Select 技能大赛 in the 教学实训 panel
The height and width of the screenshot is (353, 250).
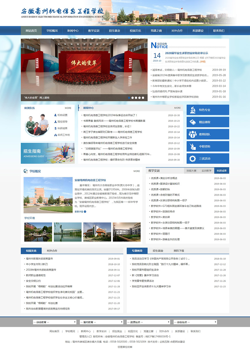192,171
